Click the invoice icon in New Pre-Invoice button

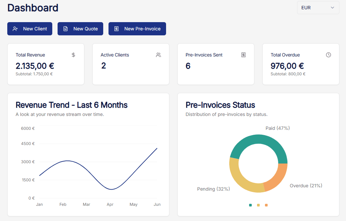[116, 29]
